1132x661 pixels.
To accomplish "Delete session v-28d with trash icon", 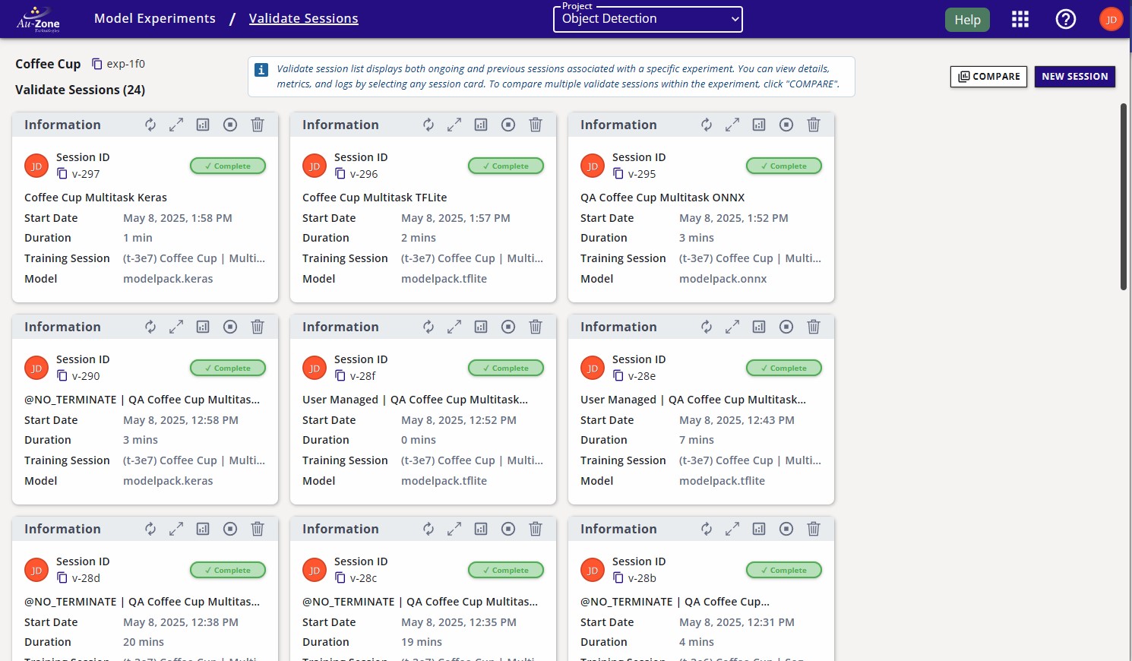I will point(258,529).
